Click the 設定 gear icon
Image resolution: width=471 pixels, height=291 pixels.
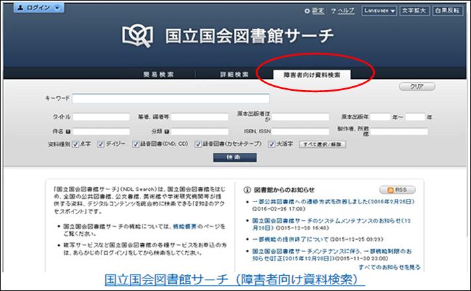coord(307,11)
